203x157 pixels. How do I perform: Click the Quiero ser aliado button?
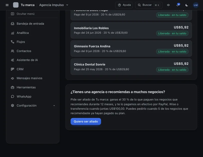point(86,121)
